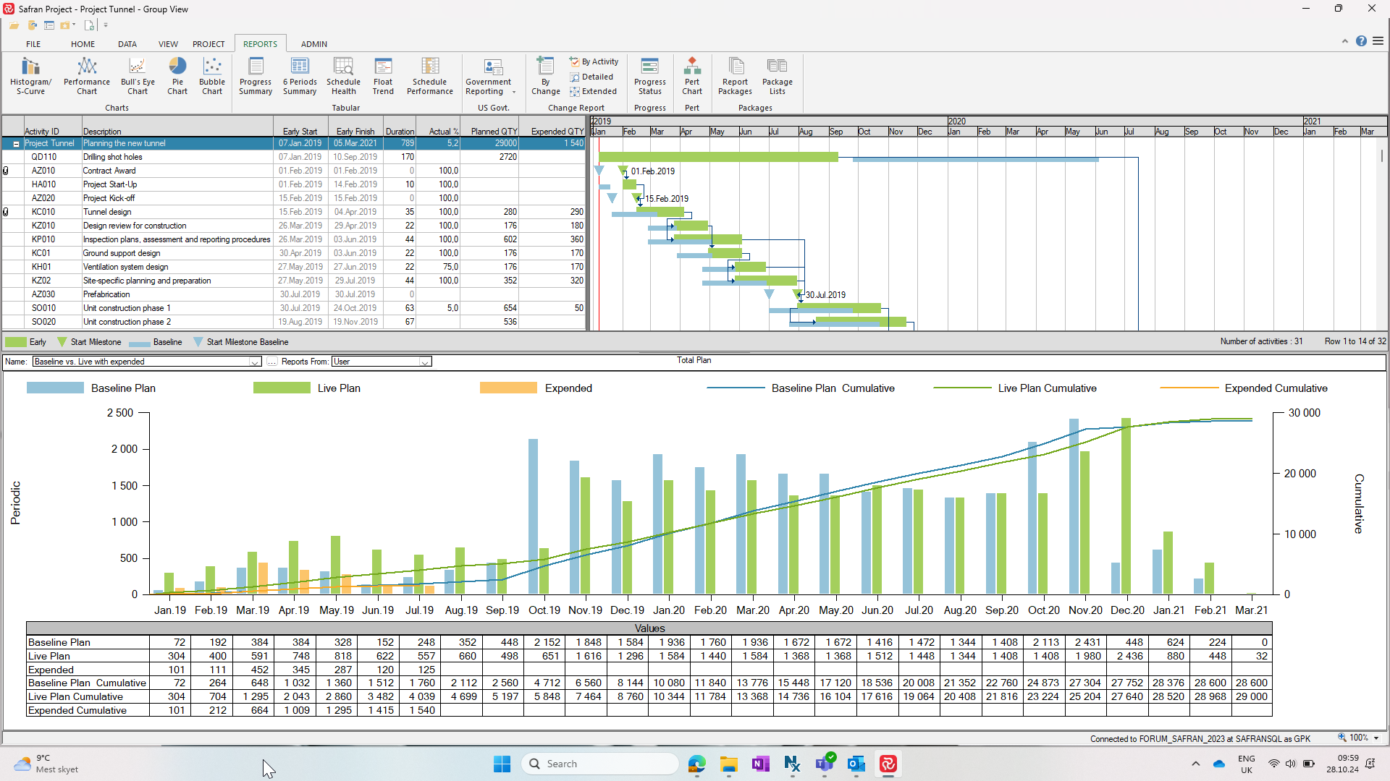The image size is (1390, 781).
Task: Switch to the HOME ribbon tab
Action: [83, 44]
